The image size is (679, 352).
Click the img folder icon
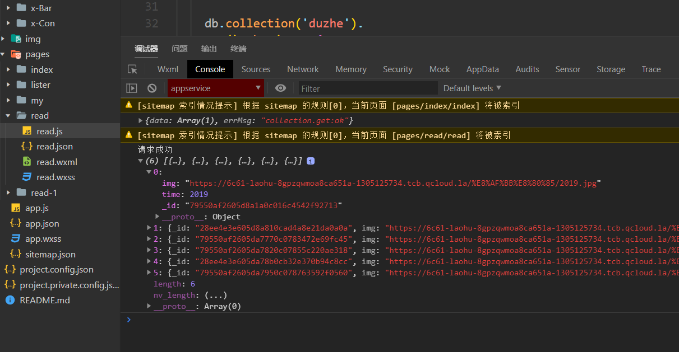point(16,39)
